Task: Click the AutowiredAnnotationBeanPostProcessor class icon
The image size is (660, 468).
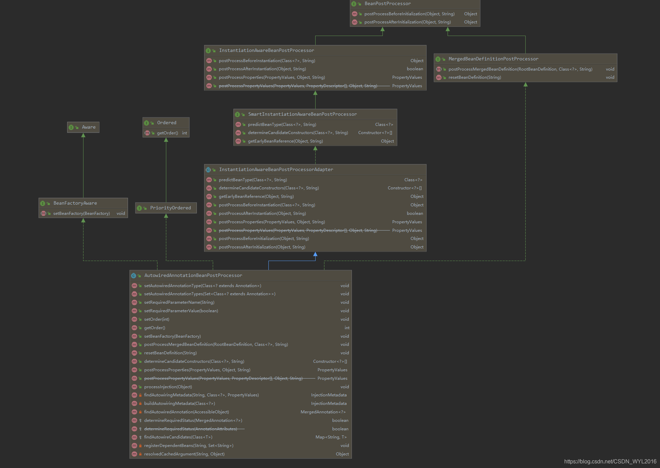Action: (x=134, y=276)
